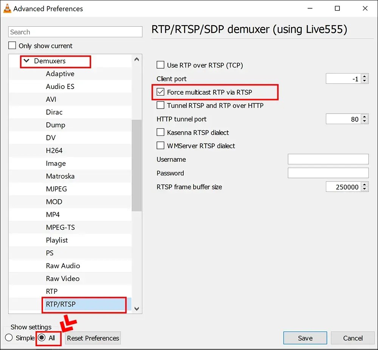Minimize the Advanced Preferences window
The height and width of the screenshot is (350, 378).
(310, 8)
